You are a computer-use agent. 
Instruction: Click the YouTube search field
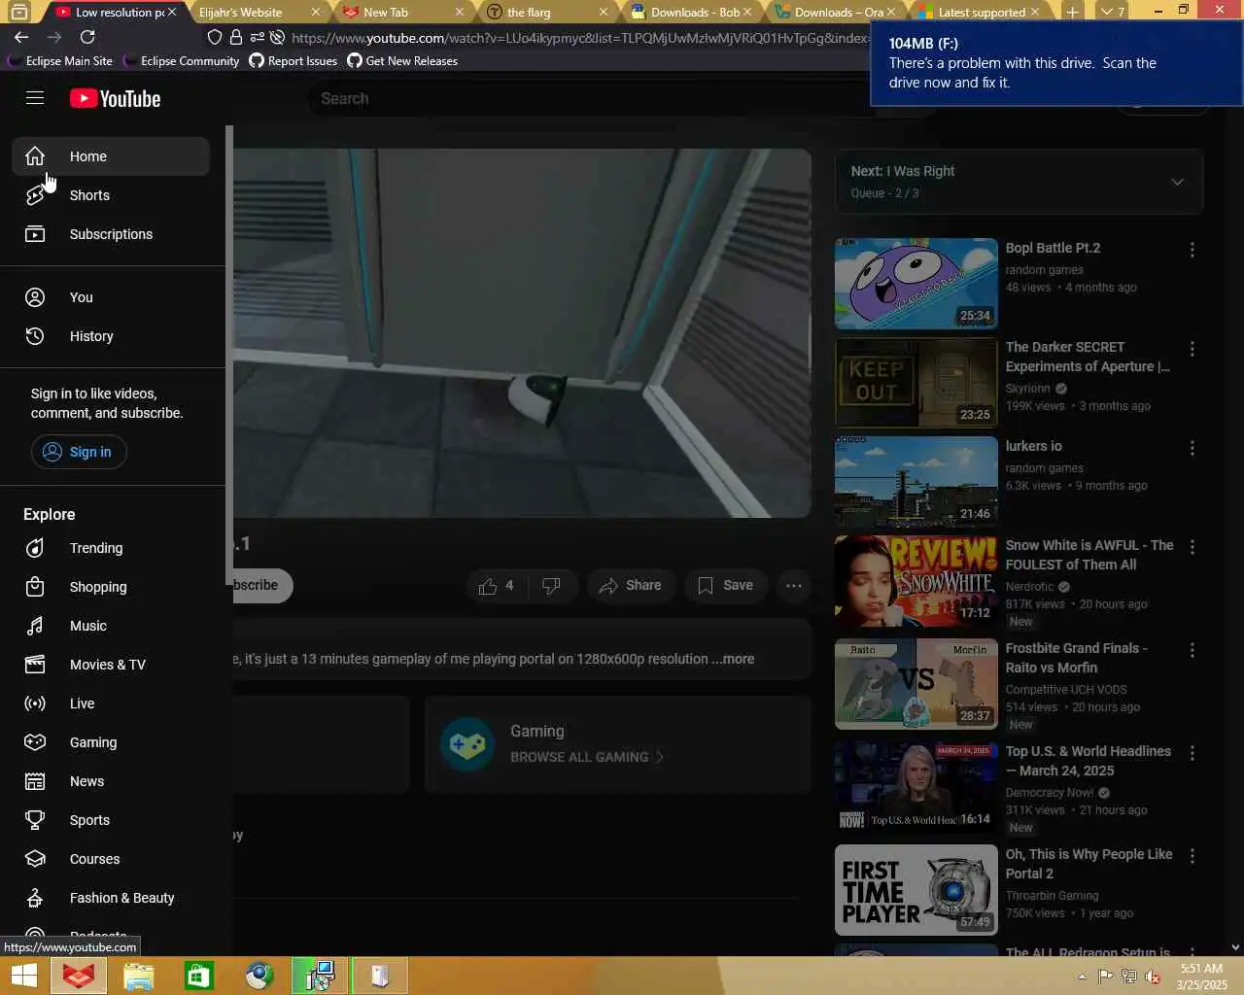coord(593,98)
